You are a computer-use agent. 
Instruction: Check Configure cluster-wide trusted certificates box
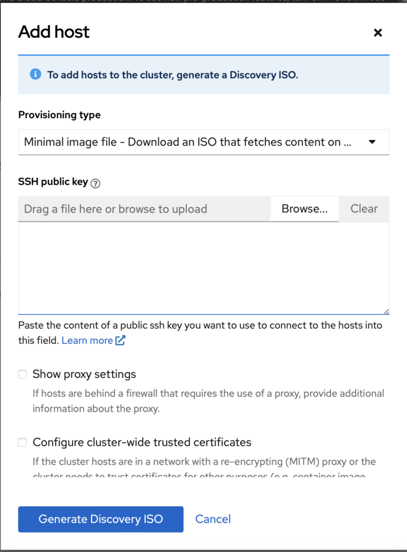pyautogui.click(x=23, y=443)
